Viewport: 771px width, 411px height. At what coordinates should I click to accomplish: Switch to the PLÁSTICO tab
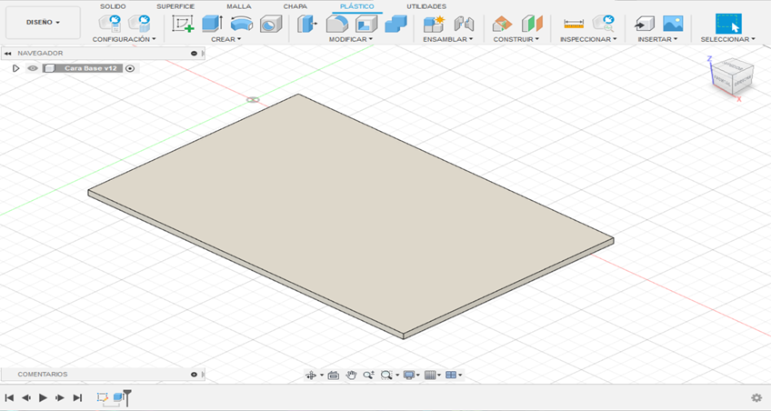click(x=357, y=6)
